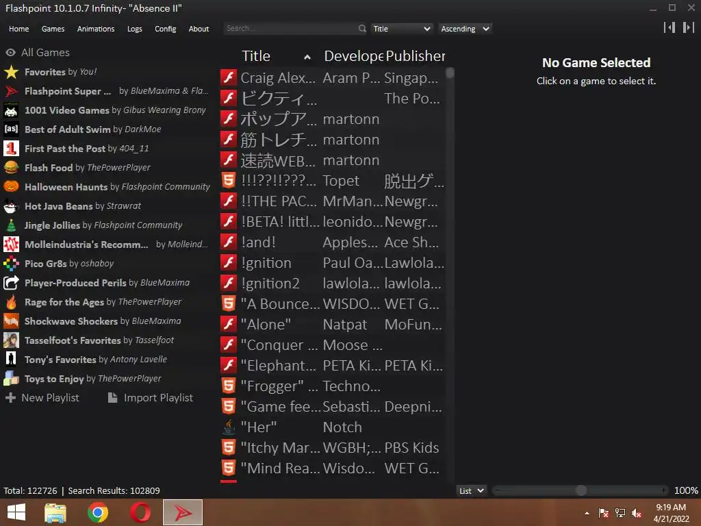Launch Opera from the taskbar
The height and width of the screenshot is (526, 701).
140,512
